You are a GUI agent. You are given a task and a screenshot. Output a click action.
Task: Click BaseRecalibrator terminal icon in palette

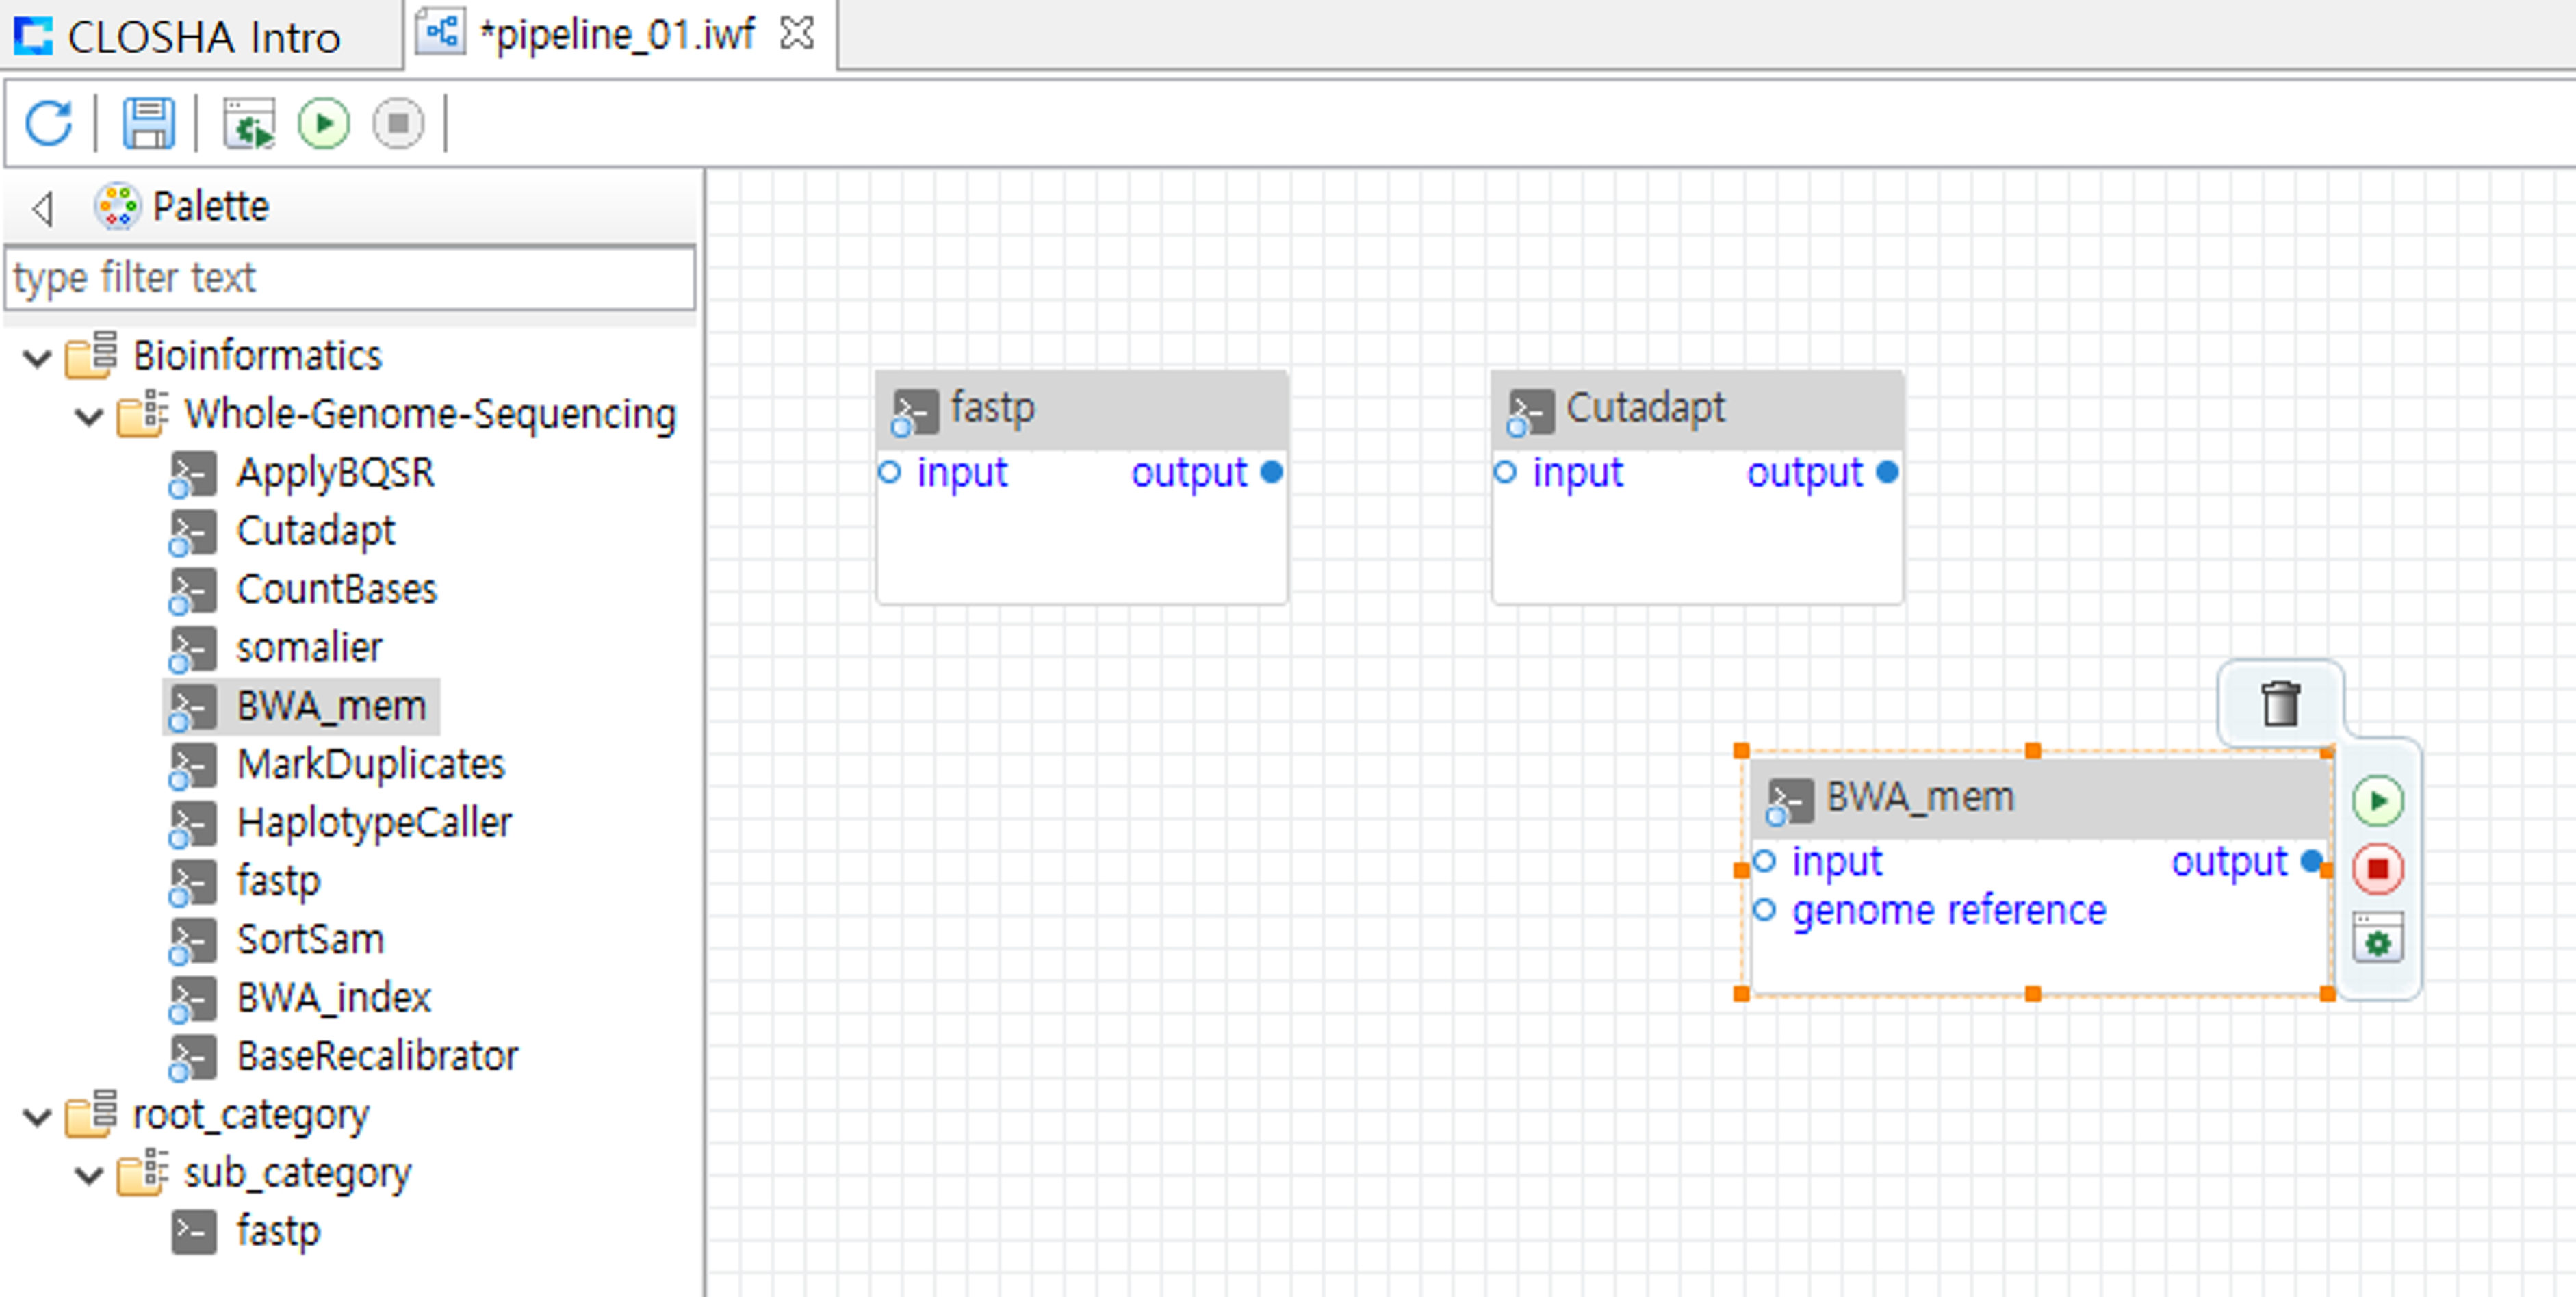point(192,1059)
